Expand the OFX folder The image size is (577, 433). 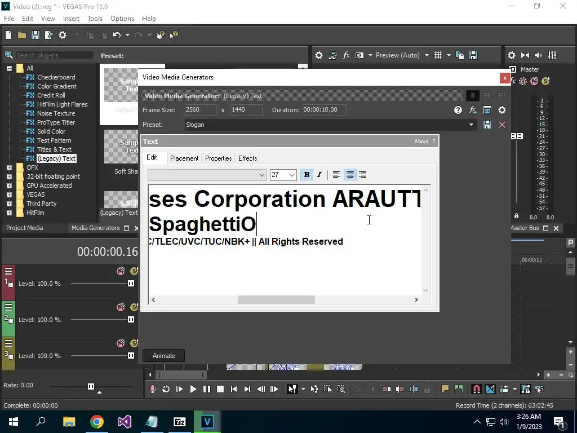(x=9, y=167)
